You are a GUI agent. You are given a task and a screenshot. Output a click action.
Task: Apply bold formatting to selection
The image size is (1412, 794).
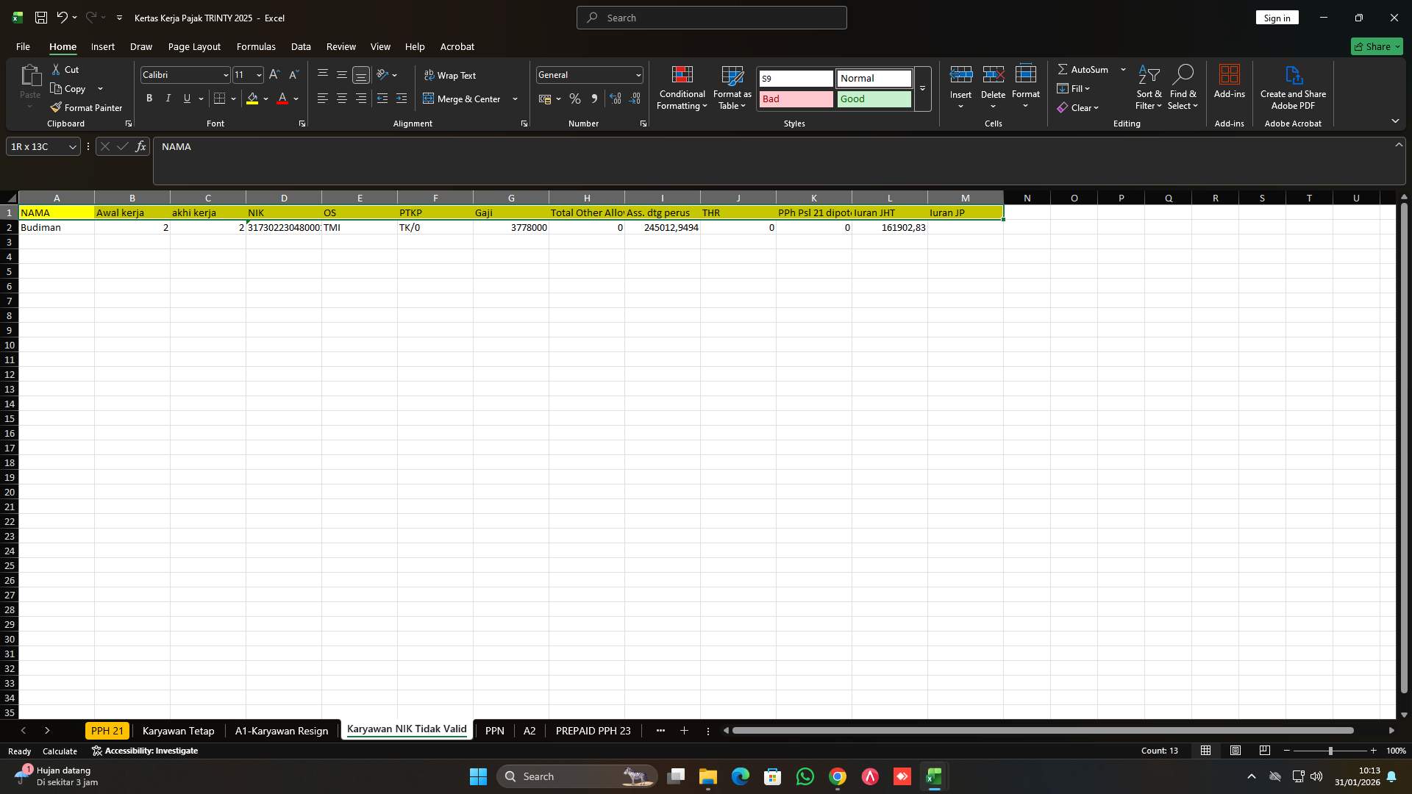(x=149, y=98)
